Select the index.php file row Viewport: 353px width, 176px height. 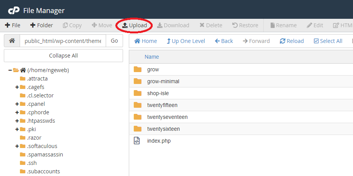(x=241, y=141)
